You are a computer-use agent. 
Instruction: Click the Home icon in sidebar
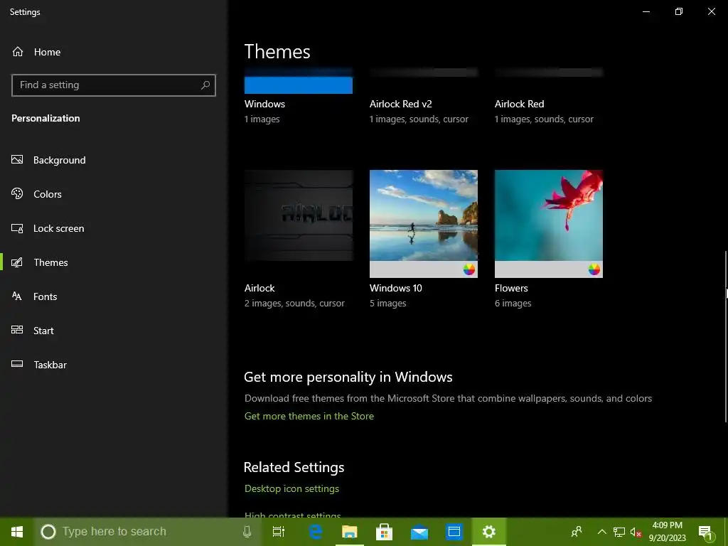click(x=18, y=51)
